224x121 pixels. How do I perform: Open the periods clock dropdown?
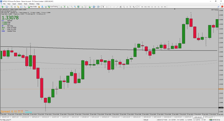point(94,7)
